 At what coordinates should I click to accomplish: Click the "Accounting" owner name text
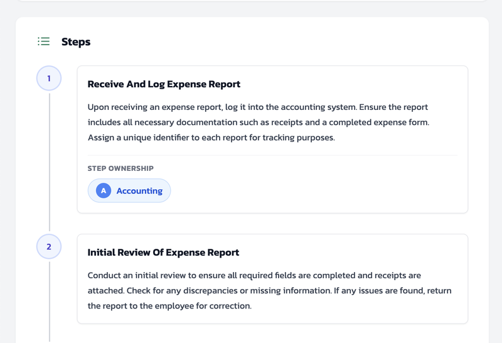(x=139, y=191)
